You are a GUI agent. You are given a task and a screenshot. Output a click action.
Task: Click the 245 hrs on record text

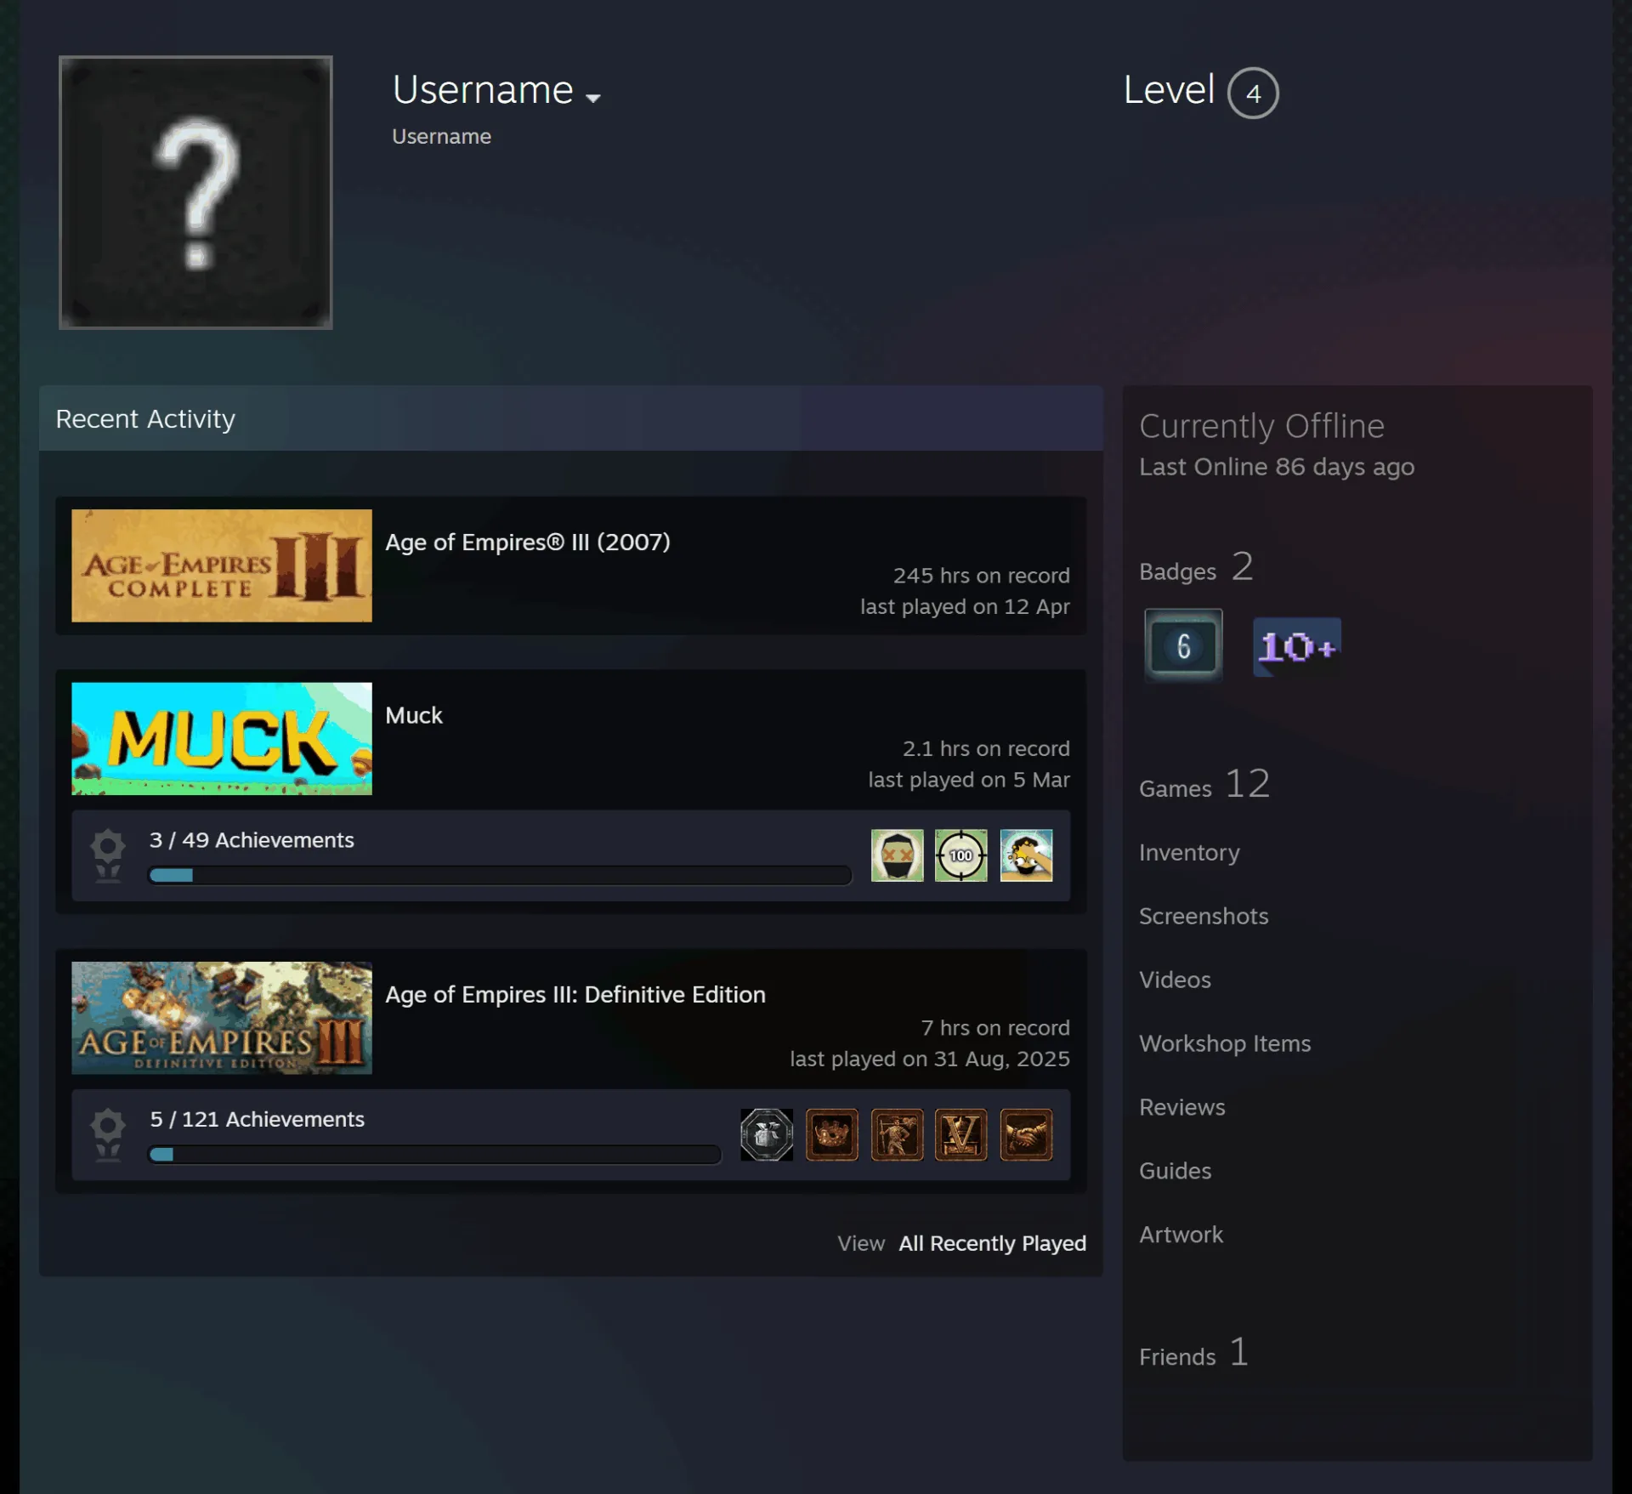click(x=982, y=576)
